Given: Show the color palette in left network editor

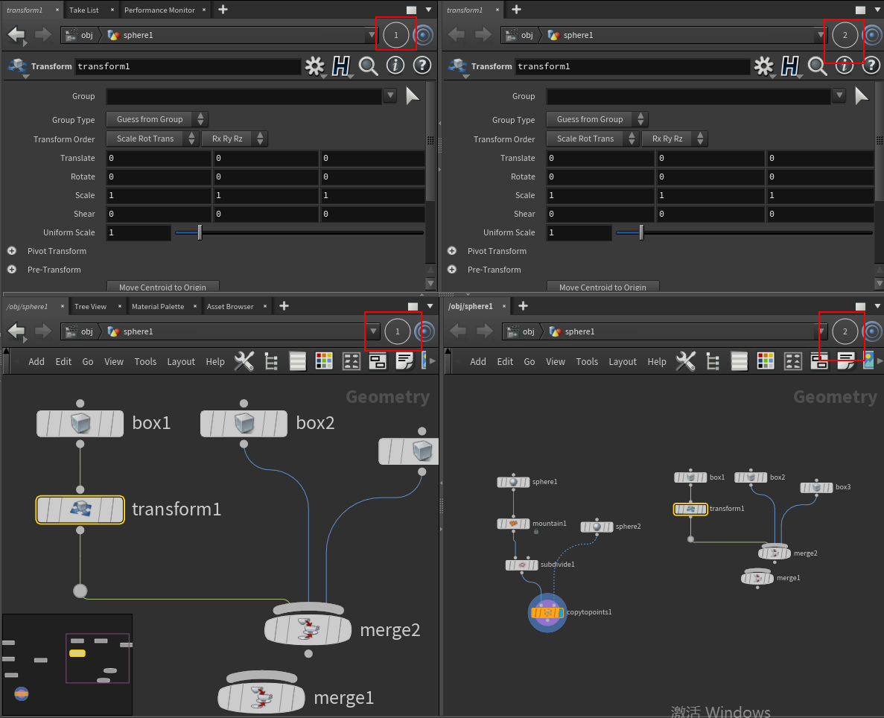Looking at the screenshot, I should [x=324, y=362].
